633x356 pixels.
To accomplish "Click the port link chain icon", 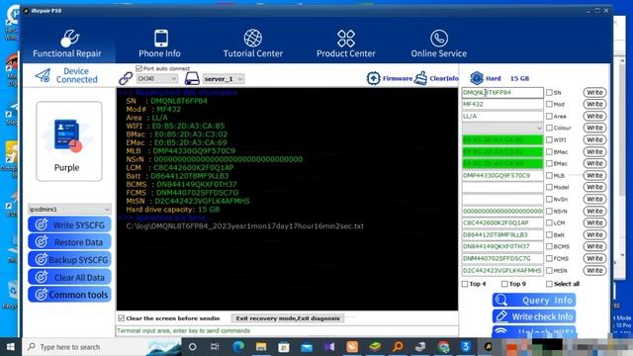I will coord(126,78).
